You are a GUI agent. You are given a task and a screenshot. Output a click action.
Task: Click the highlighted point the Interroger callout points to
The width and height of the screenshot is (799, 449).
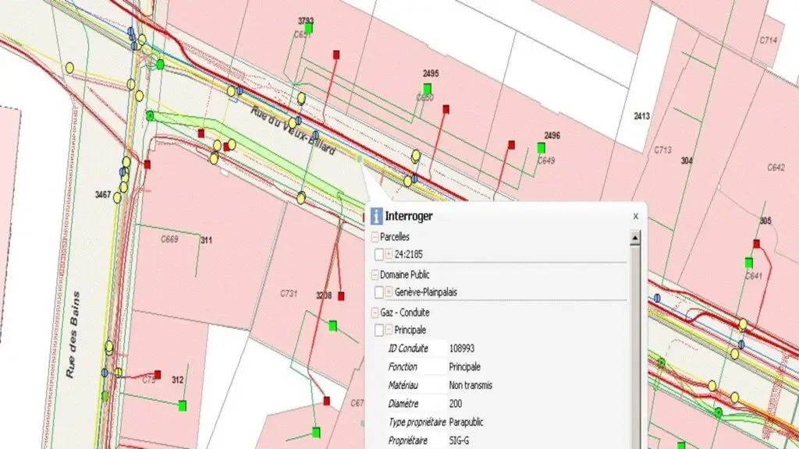pos(359,159)
